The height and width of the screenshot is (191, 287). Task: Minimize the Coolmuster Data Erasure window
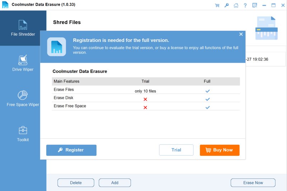pyautogui.click(x=264, y=5)
